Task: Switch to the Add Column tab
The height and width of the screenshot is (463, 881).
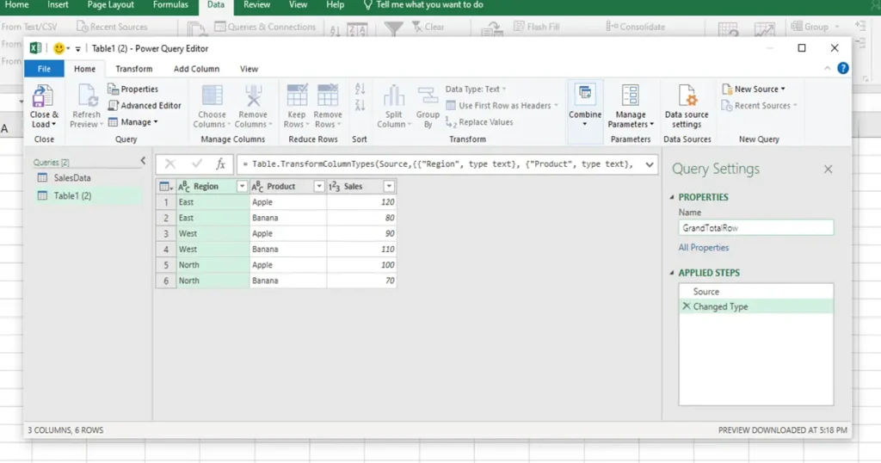Action: tap(196, 69)
